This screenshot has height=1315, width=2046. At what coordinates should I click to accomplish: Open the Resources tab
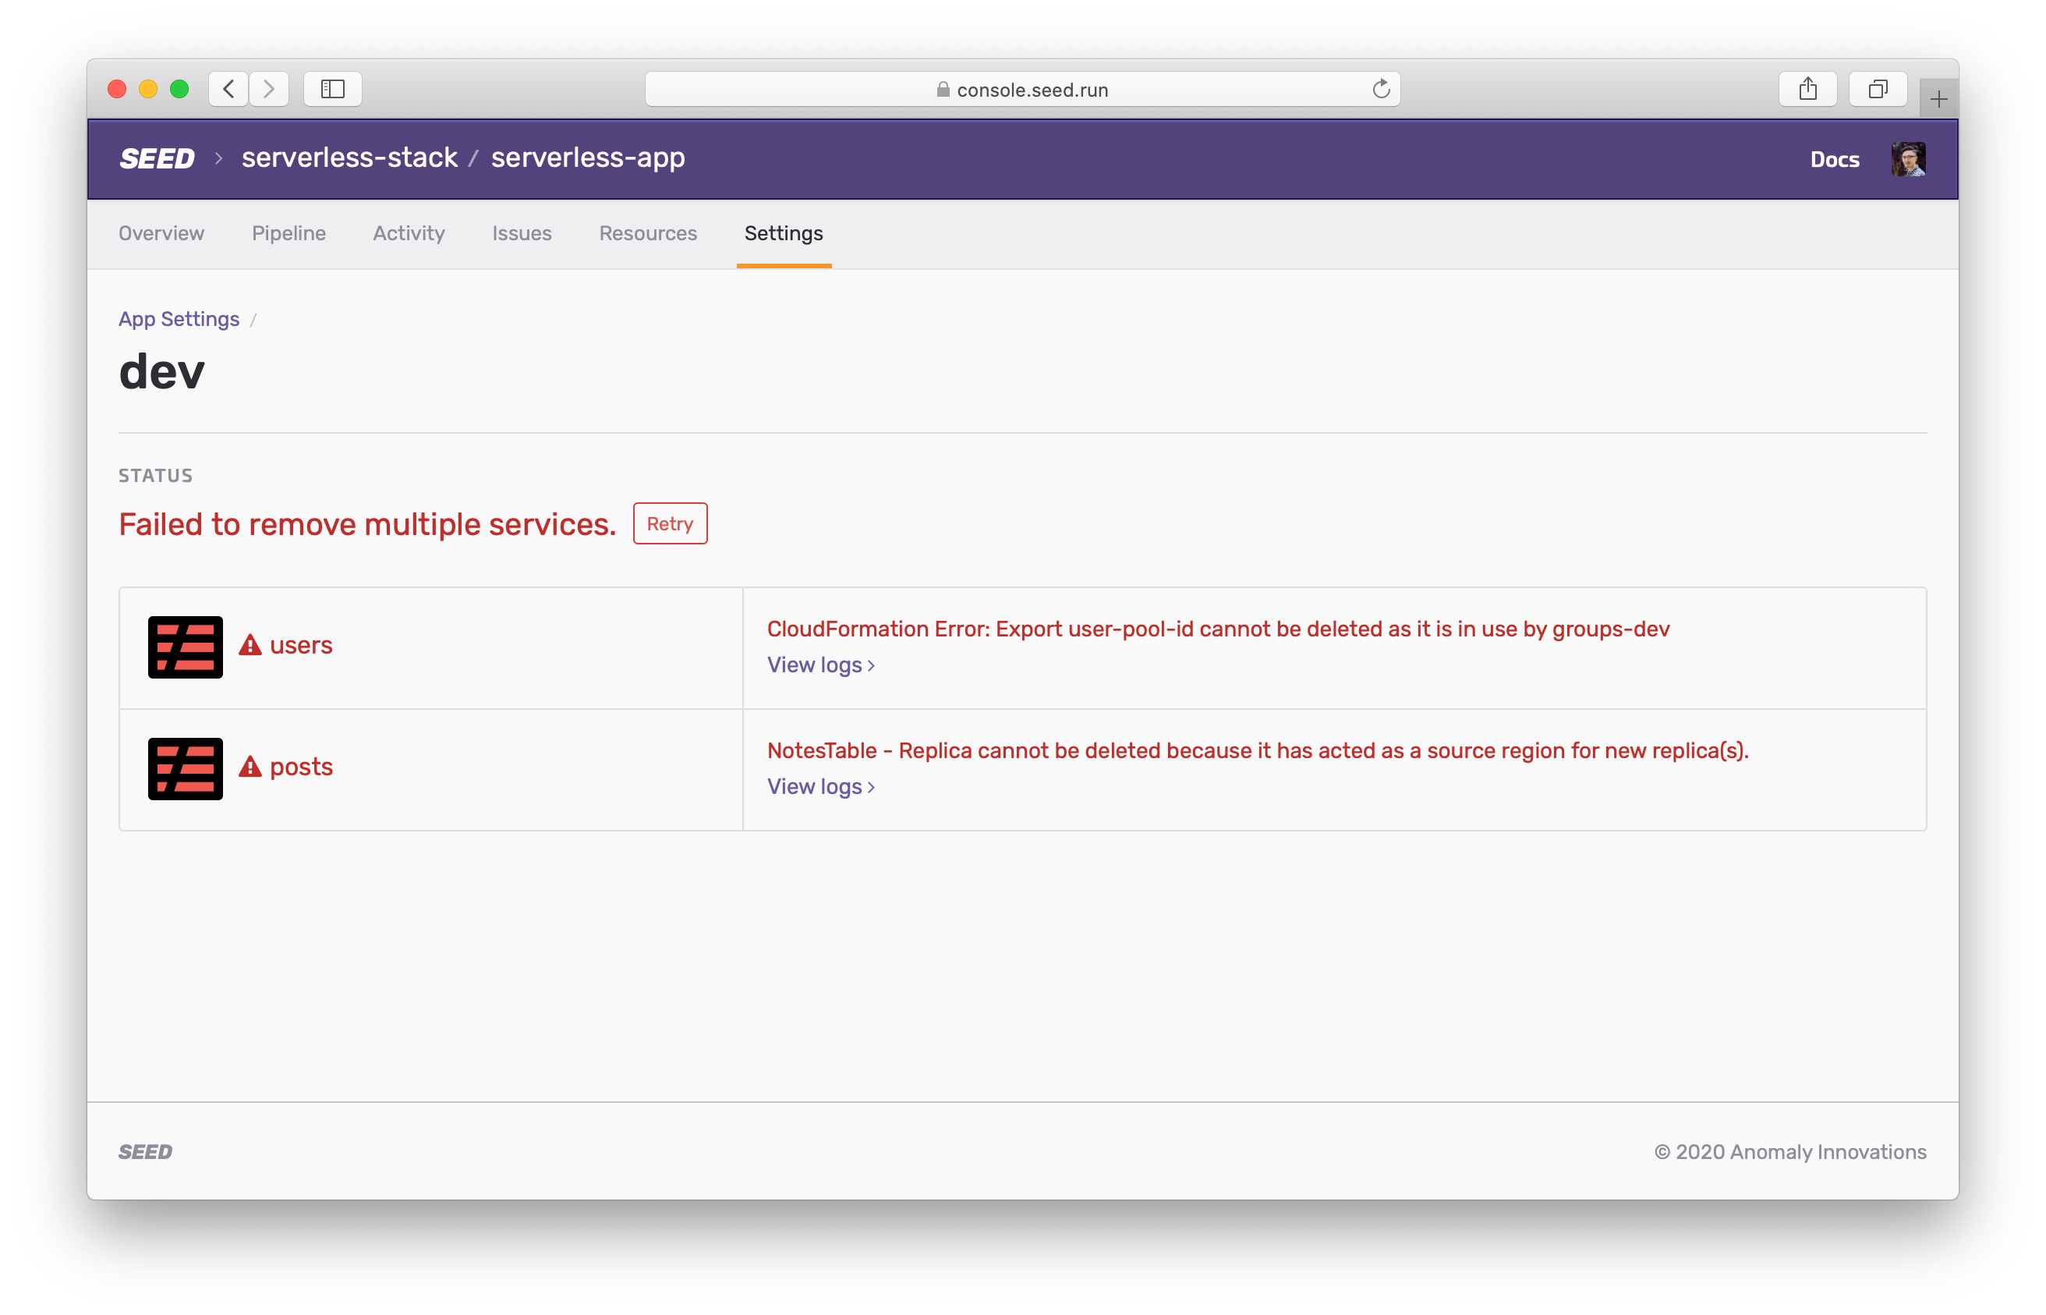tap(648, 233)
